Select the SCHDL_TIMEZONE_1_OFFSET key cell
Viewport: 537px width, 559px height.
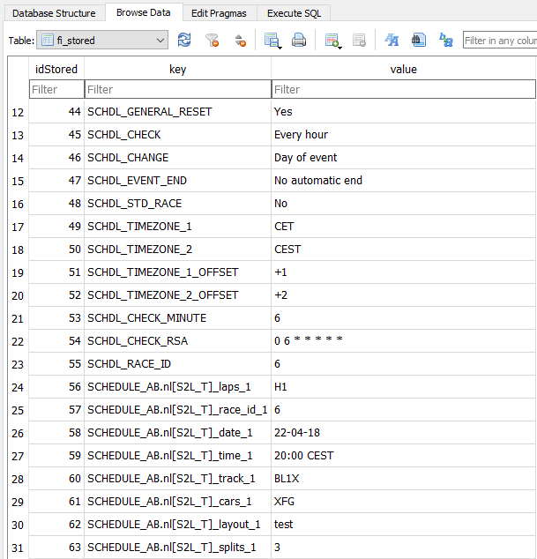click(177, 272)
